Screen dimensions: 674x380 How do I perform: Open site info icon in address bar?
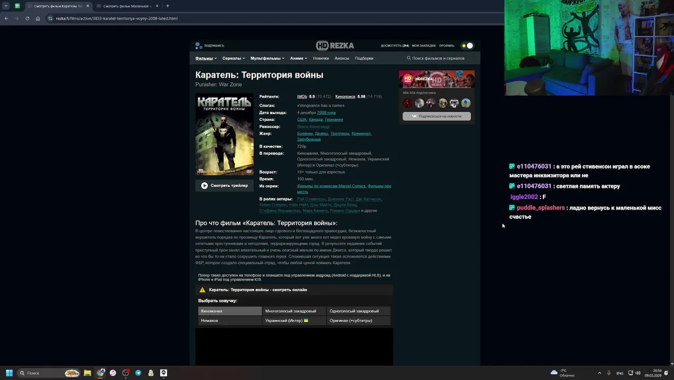50,18
